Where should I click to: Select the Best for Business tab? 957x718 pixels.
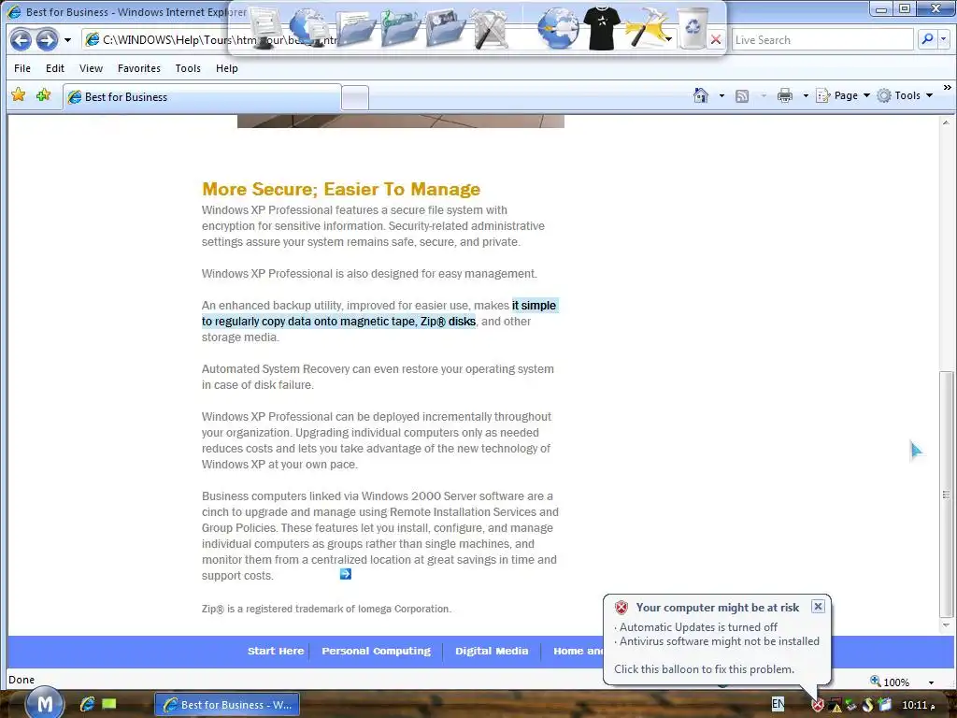pyautogui.click(x=202, y=97)
